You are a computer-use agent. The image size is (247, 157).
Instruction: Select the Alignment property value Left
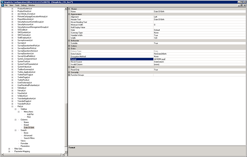click(x=200, y=17)
